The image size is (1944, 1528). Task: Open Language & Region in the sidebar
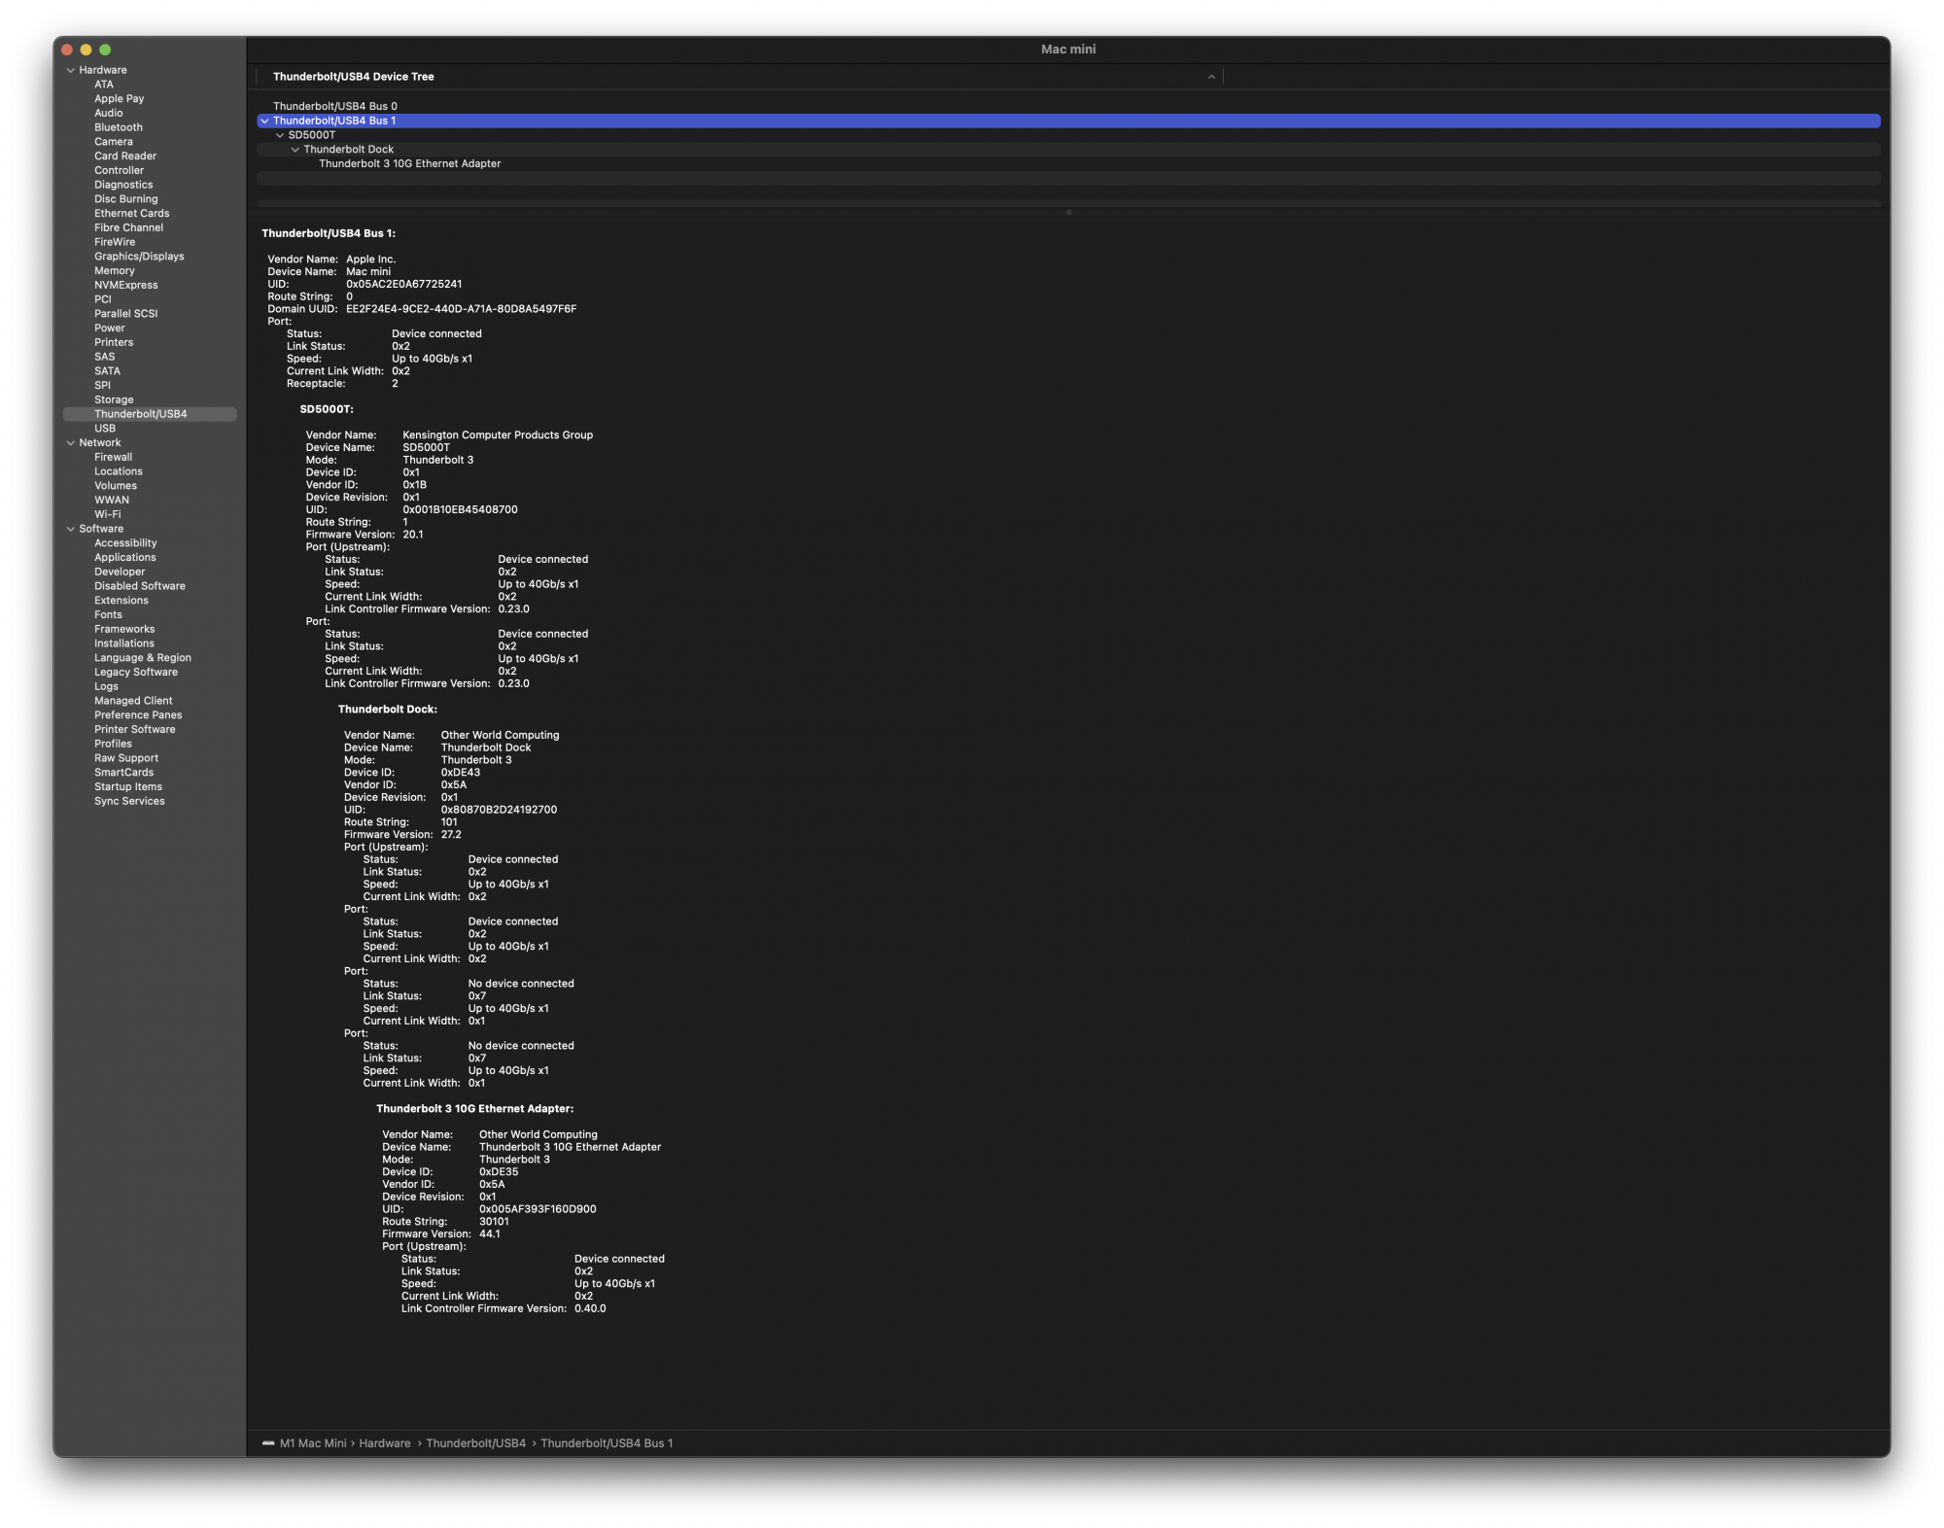tap(143, 658)
